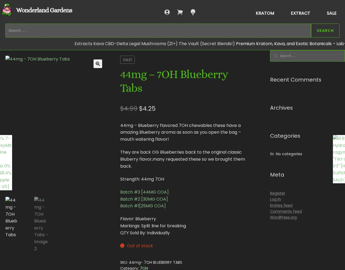The image size is (345, 270).
Task: Select first 44mg 7OH Blueberry Tabs thumbnail
Action: point(11,217)
